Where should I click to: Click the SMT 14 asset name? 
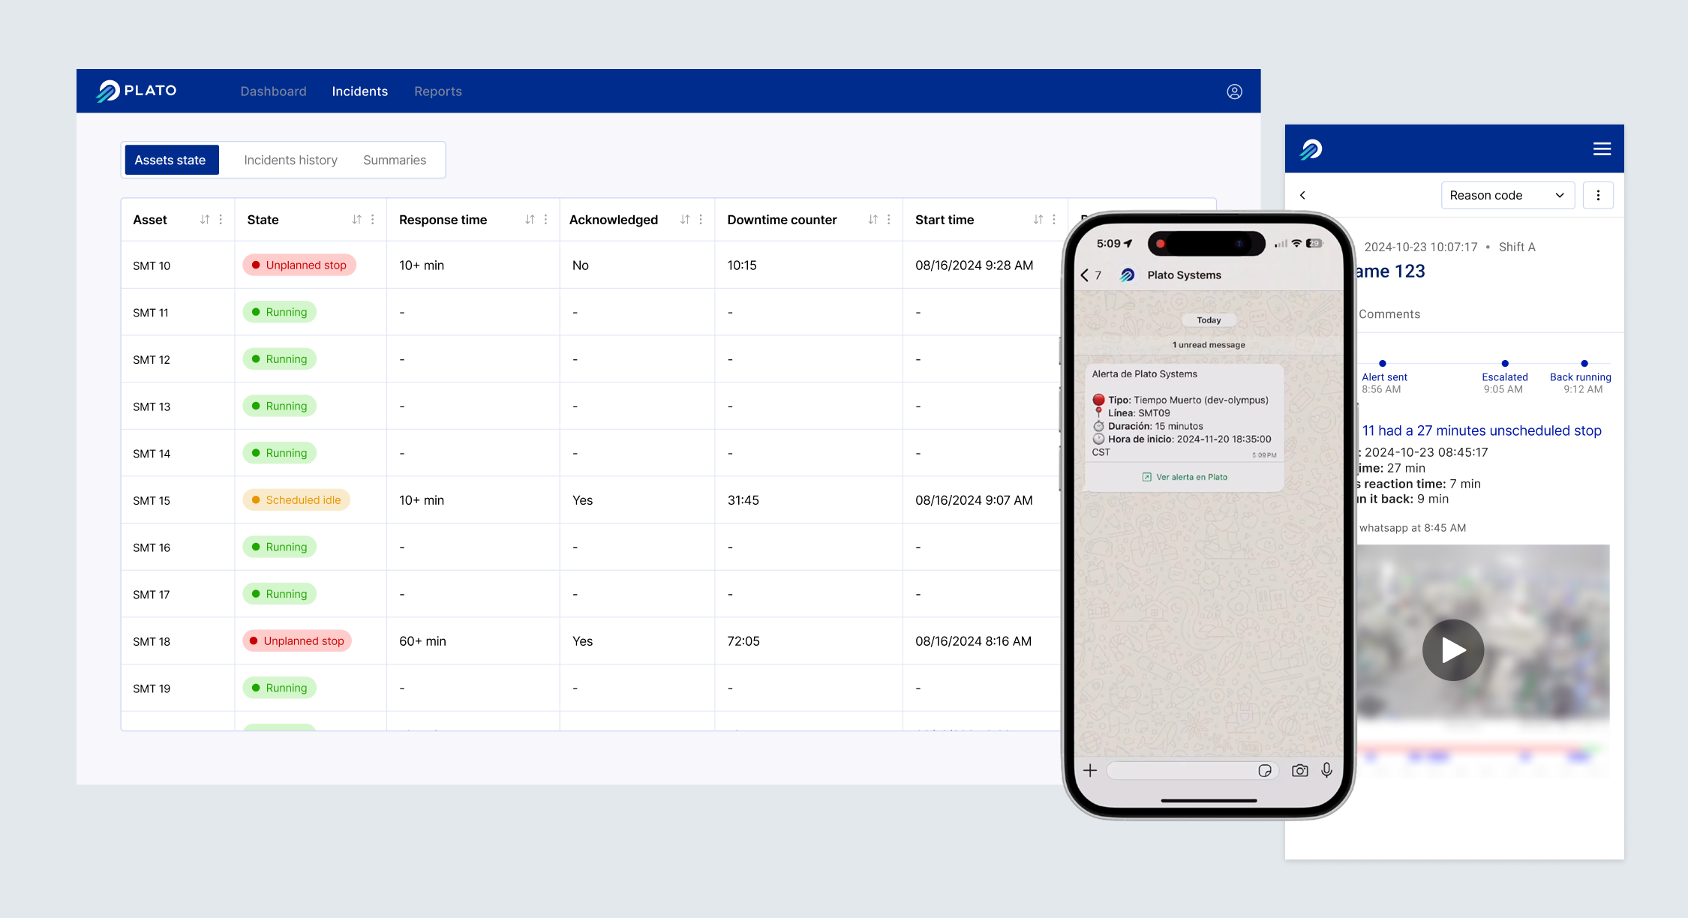point(152,454)
